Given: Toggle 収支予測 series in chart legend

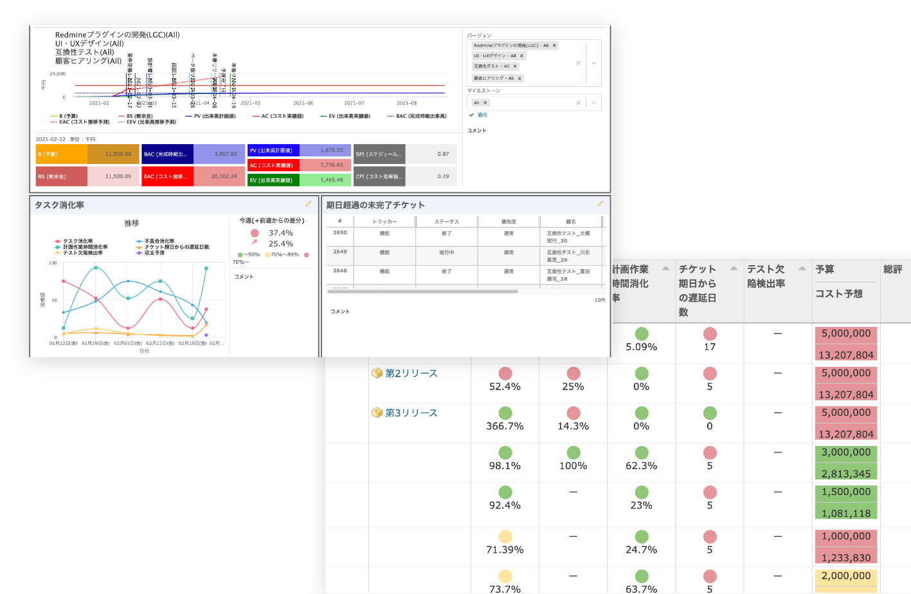Looking at the screenshot, I should click(150, 253).
